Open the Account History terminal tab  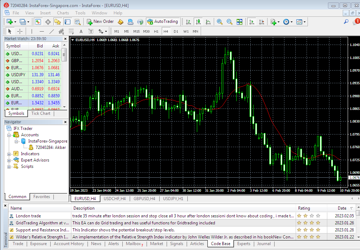[69, 244]
